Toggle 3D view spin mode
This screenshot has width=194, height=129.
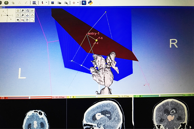click(x=27, y=15)
